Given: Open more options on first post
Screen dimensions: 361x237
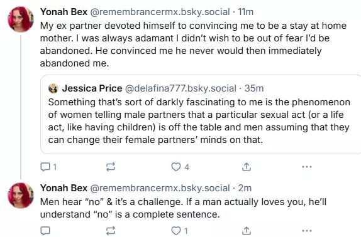Looking at the screenshot, I should 307,167.
